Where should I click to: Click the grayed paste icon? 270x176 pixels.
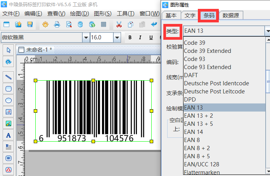(142, 24)
